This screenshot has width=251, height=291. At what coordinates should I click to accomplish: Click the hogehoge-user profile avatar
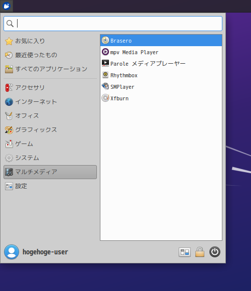[x=12, y=252]
